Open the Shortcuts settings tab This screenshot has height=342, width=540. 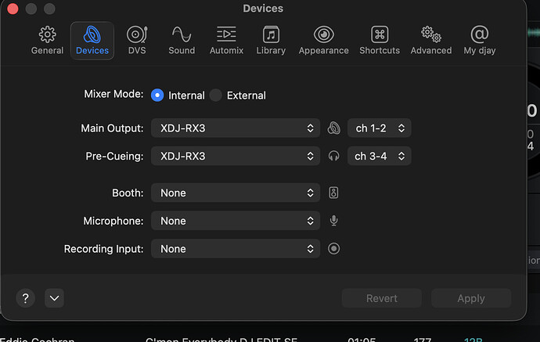(380, 41)
